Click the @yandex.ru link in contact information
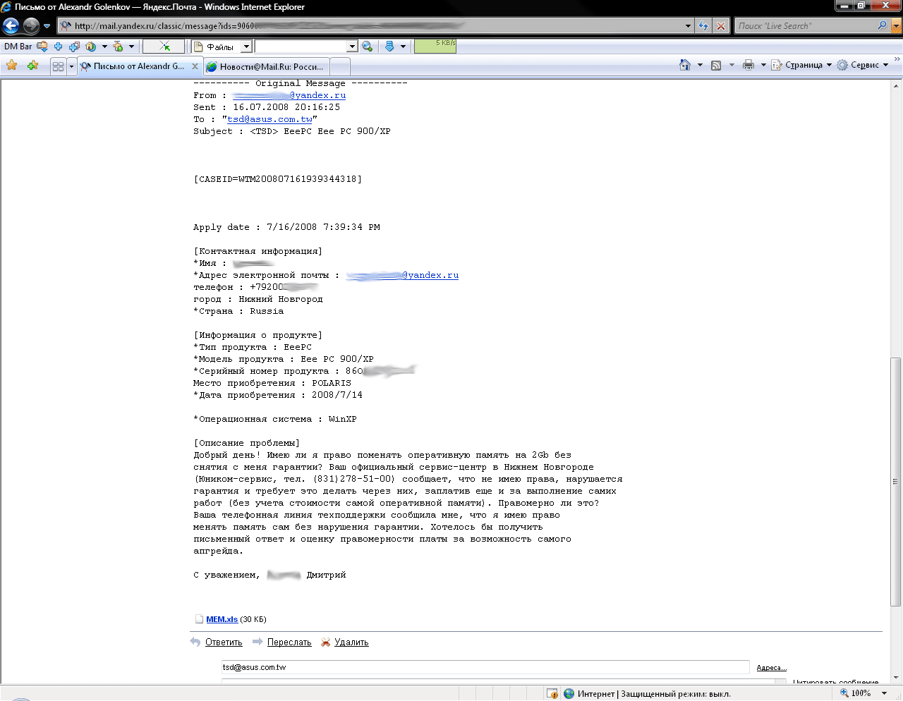The width and height of the screenshot is (903, 701). pos(402,275)
